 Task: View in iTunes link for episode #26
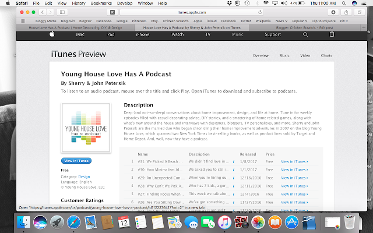click(x=294, y=202)
